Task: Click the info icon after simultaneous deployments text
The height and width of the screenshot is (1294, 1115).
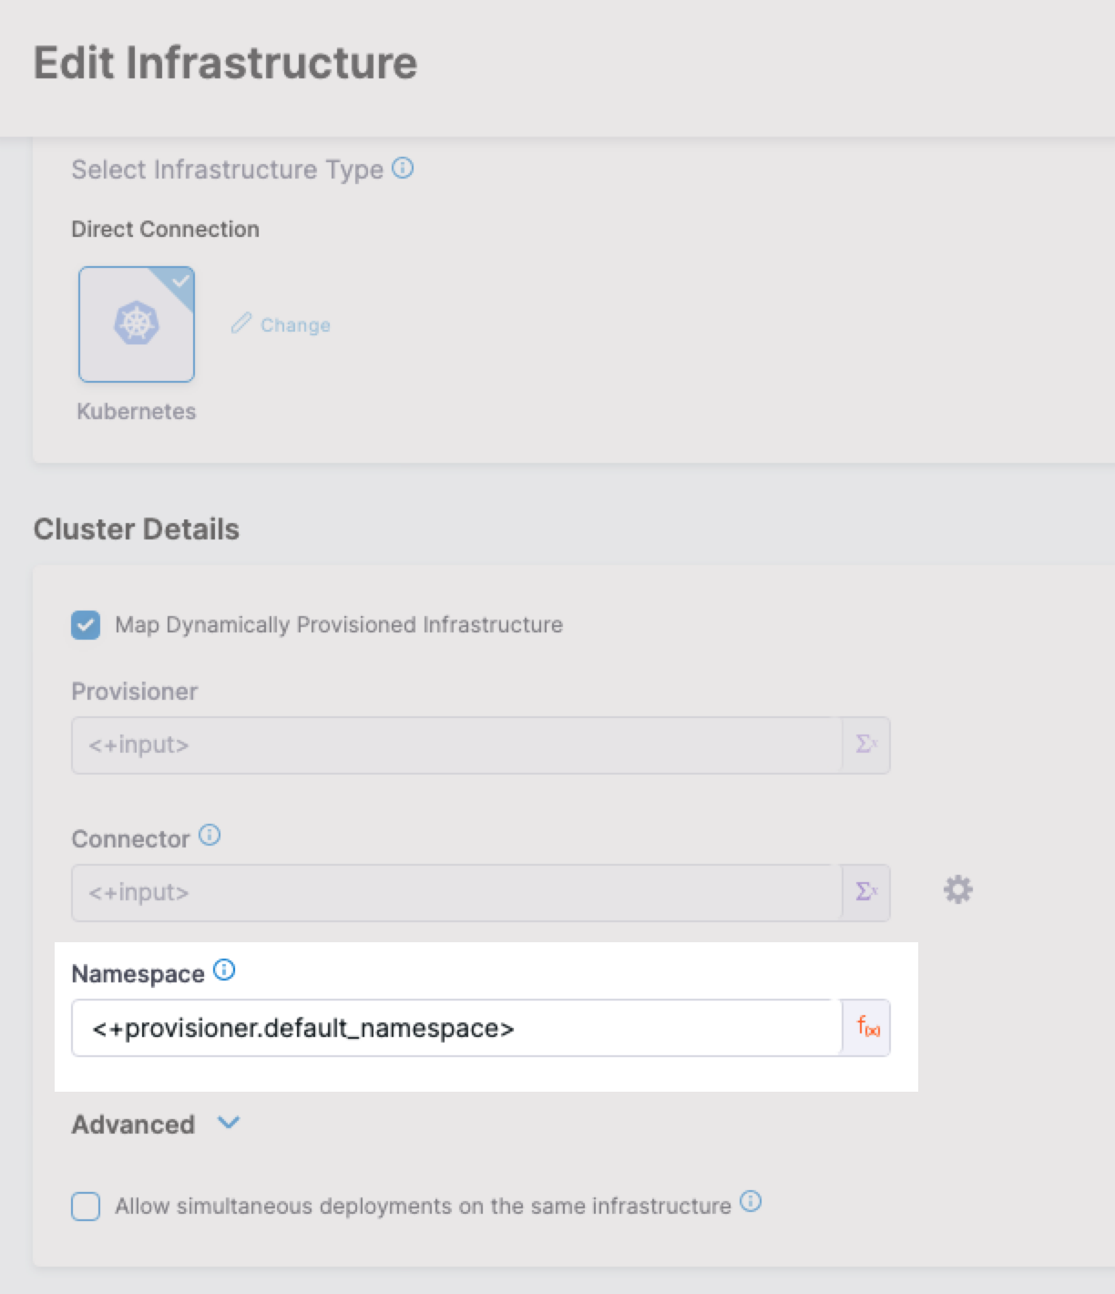Action: tap(751, 1202)
